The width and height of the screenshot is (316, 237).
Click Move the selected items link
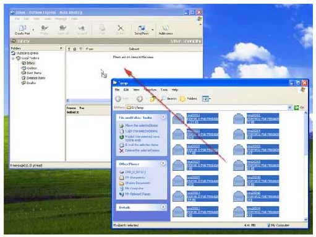pyautogui.click(x=142, y=126)
